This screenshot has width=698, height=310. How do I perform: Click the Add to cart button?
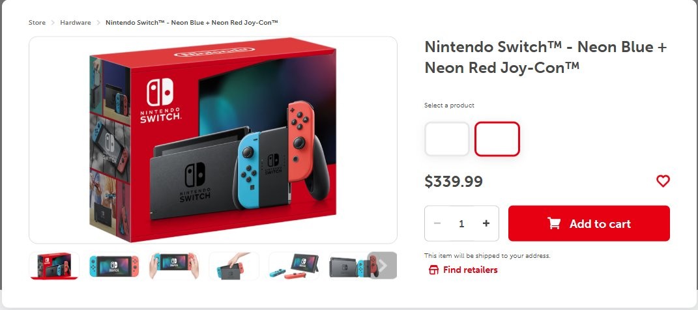[x=589, y=223]
